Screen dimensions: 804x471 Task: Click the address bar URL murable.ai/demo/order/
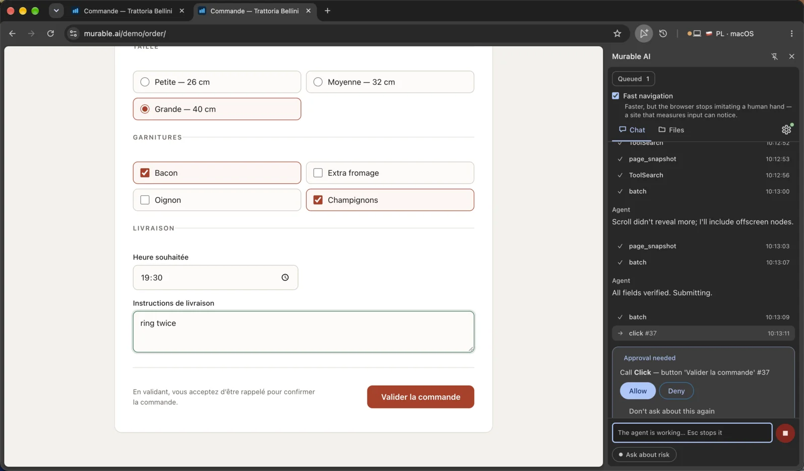tap(125, 34)
